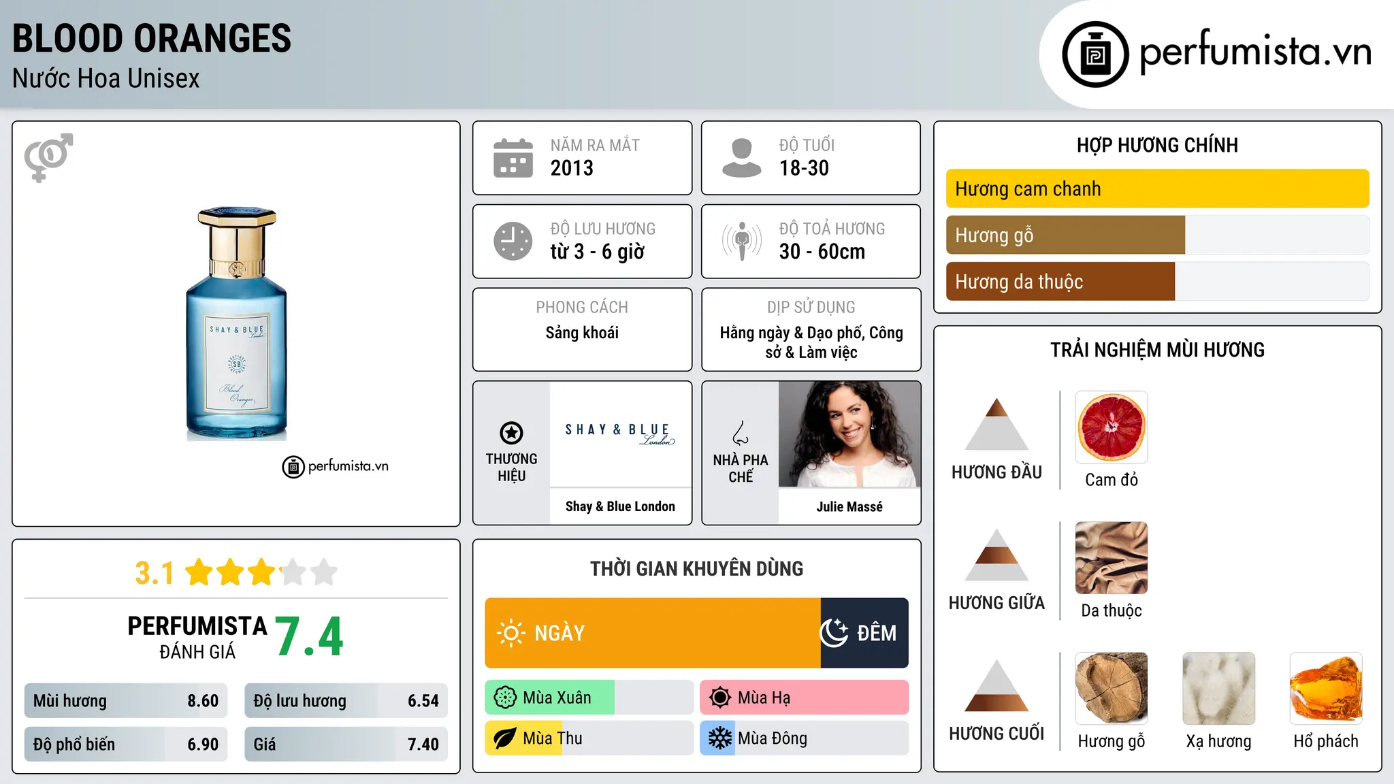
Task: Click the Độ lưu hương 6.54 score row
Action: pyautogui.click(x=346, y=701)
